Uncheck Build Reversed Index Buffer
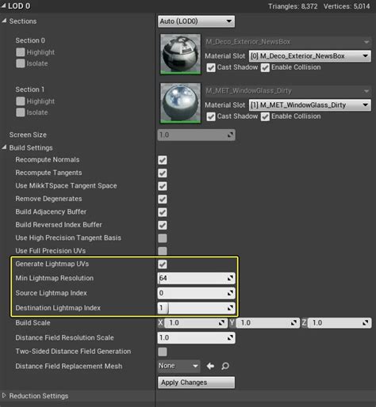This screenshot has height=407, width=376. pyautogui.click(x=163, y=225)
